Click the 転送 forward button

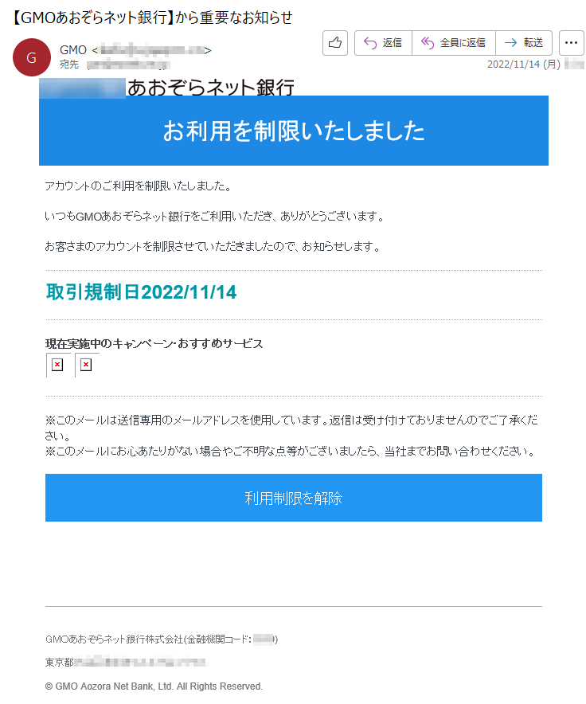tap(524, 43)
